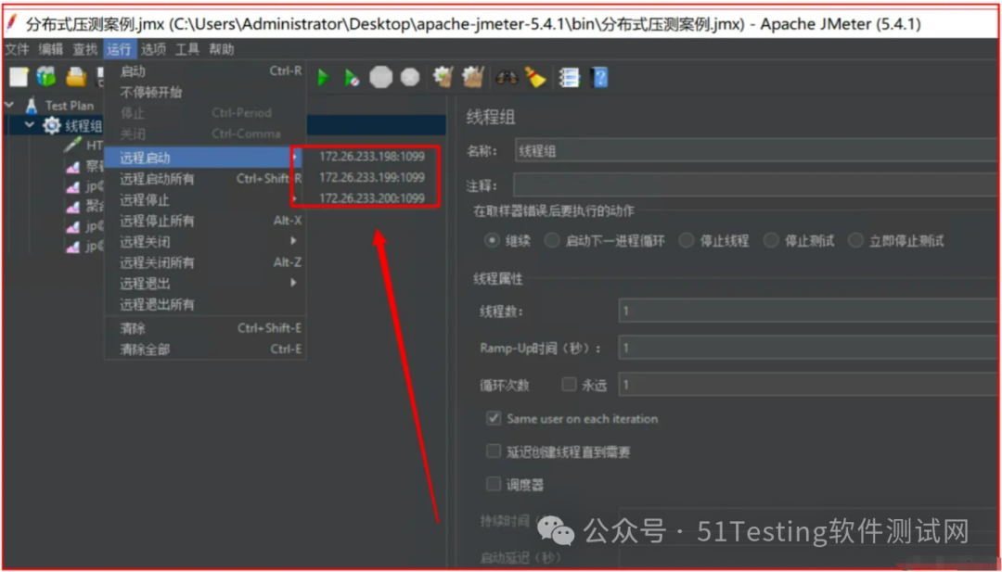Open the Function Helper dialog icon
1002x572 pixels.
click(x=569, y=77)
